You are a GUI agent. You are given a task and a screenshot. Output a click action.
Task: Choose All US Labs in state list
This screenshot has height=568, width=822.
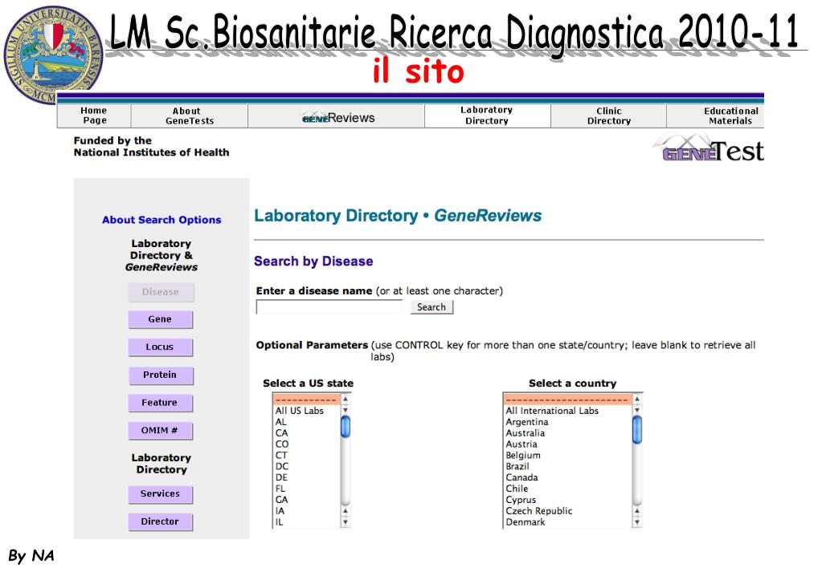tap(307, 411)
